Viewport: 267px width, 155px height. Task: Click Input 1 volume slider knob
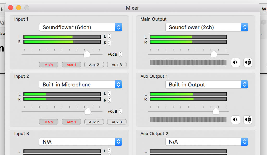[x=87, y=54]
